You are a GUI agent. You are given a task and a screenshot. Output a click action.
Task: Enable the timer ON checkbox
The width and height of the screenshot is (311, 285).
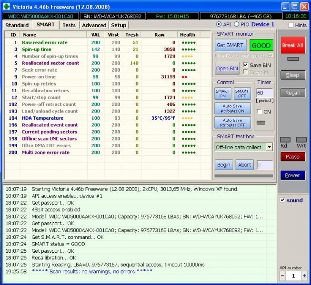point(260,112)
